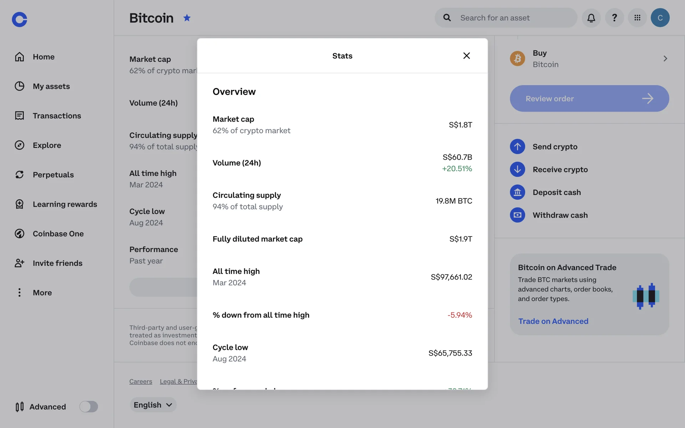Open the apps grid menu
685x428 pixels.
coord(637,18)
